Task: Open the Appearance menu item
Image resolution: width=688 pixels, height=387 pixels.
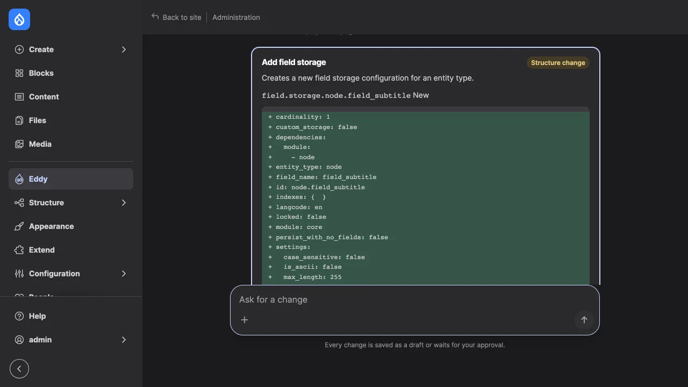Action: click(x=71, y=226)
